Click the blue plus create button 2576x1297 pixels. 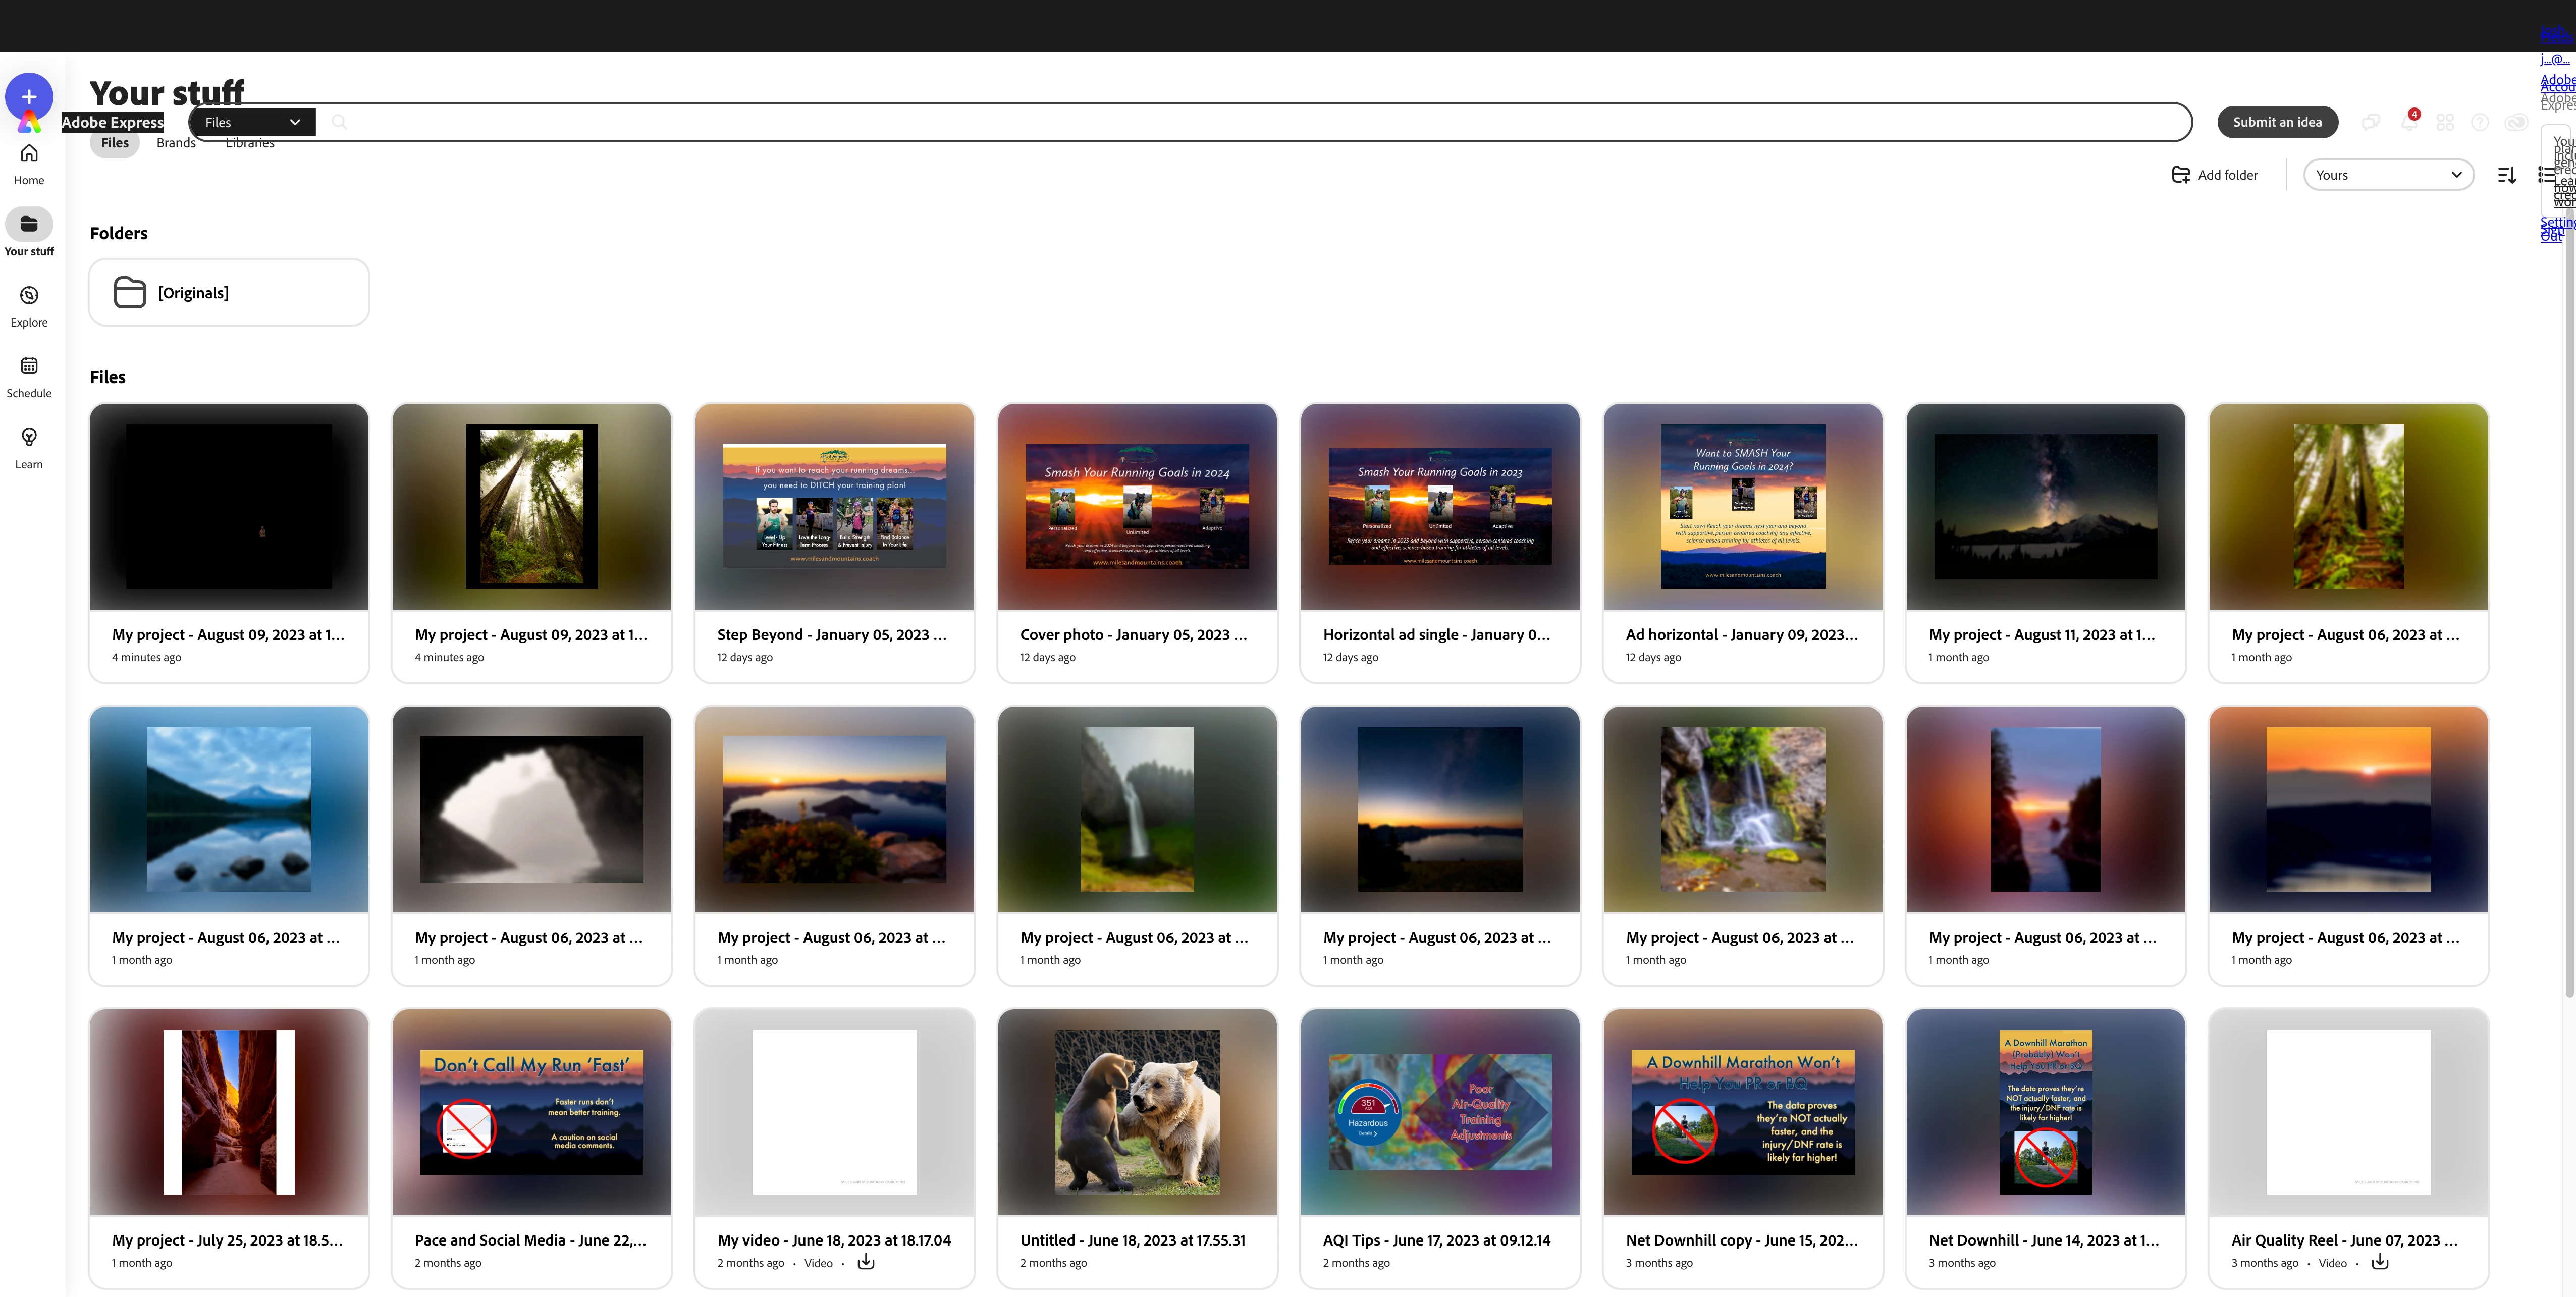(x=29, y=97)
